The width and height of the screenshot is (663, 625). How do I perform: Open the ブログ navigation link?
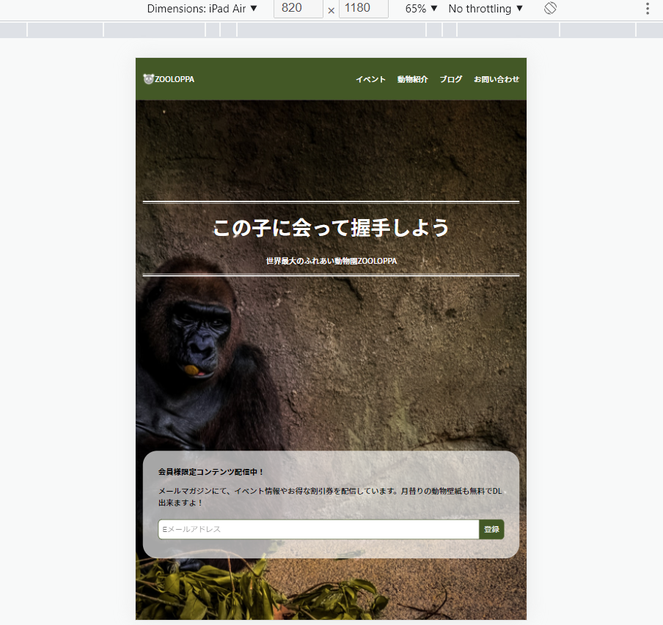(451, 79)
